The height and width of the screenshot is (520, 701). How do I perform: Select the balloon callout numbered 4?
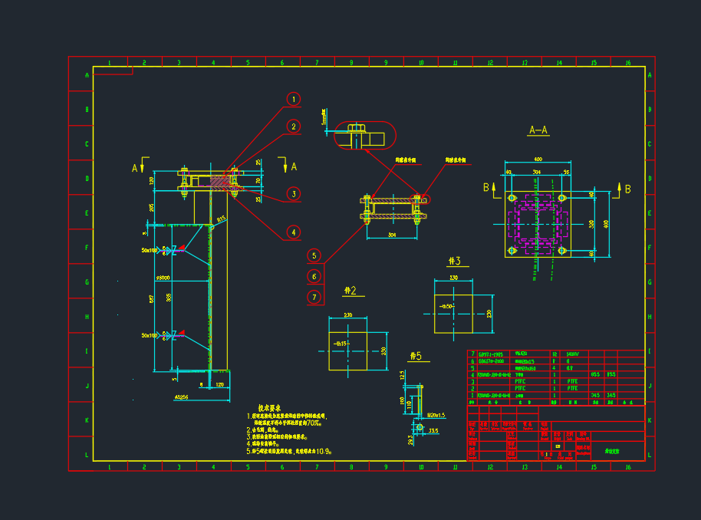293,232
